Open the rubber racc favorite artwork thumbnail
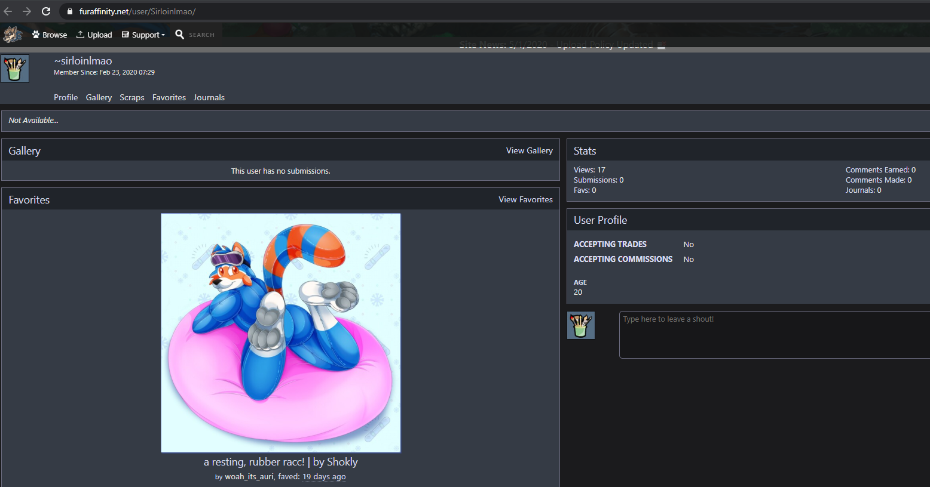The height and width of the screenshot is (487, 930). coord(281,333)
